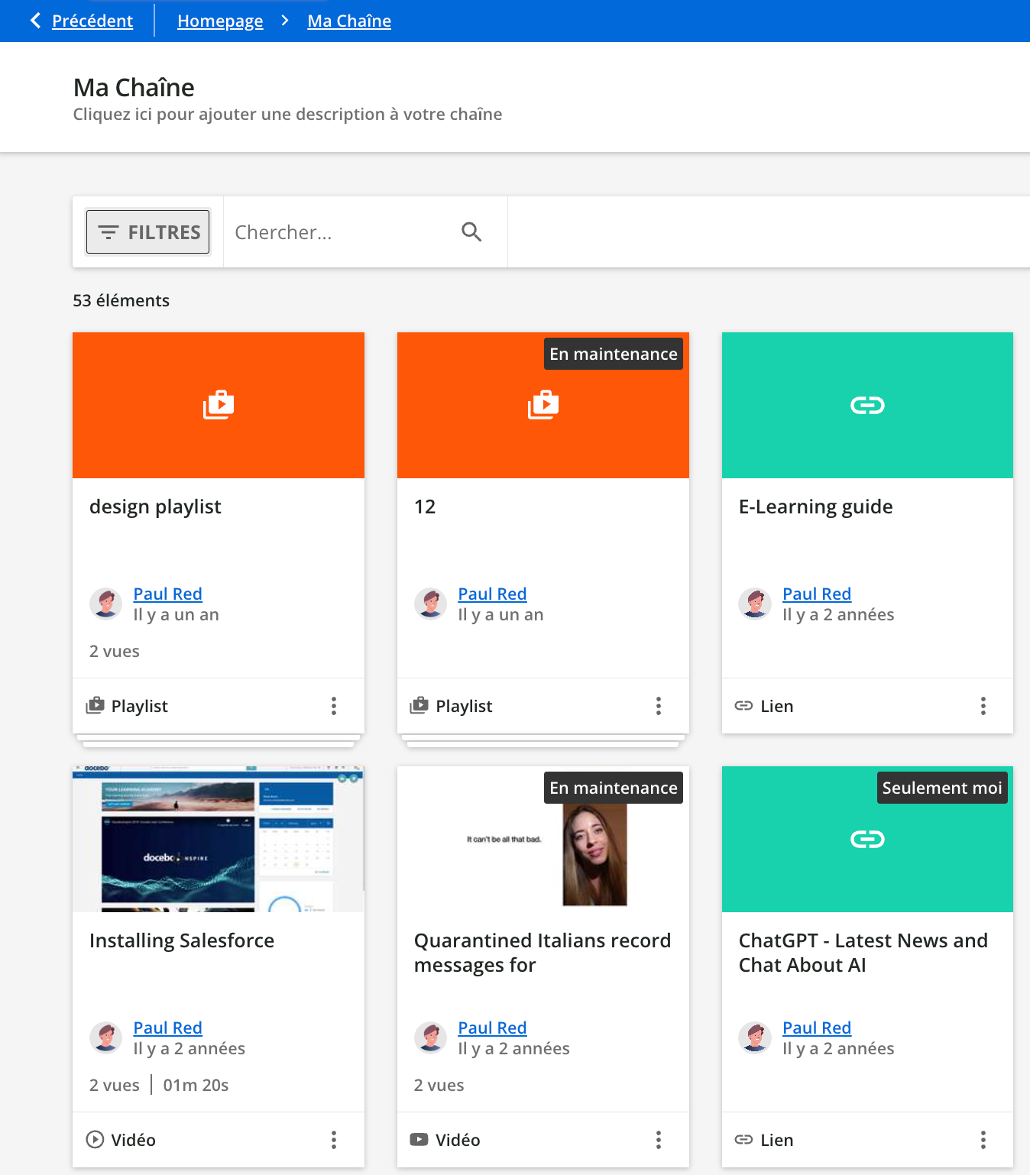Open three-dot menu on E-Learning guide card
This screenshot has width=1030, height=1175.
tap(983, 706)
